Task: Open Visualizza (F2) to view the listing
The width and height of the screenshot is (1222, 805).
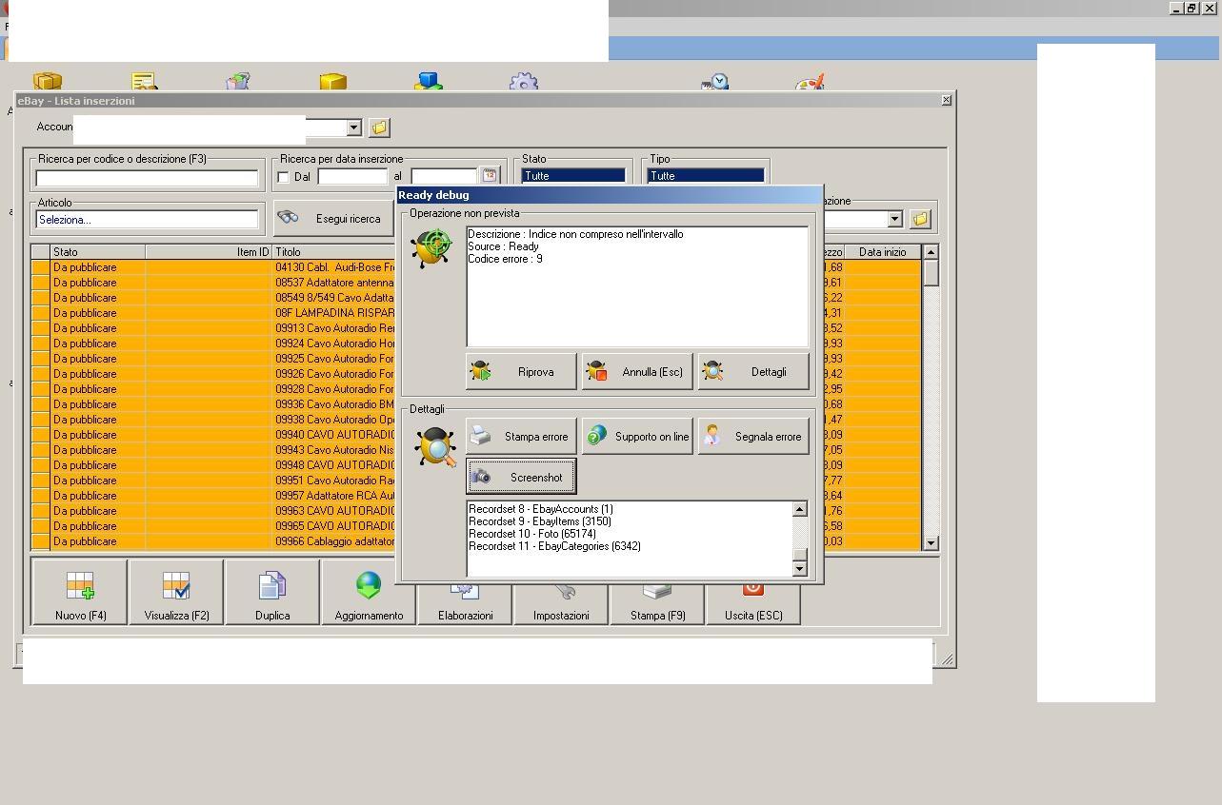Action: [176, 592]
